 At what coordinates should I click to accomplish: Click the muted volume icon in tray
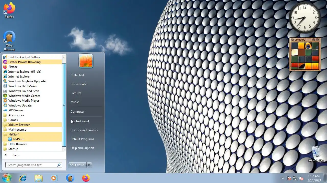(x=301, y=178)
